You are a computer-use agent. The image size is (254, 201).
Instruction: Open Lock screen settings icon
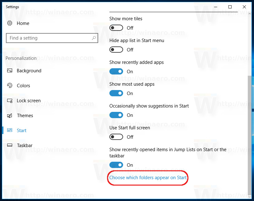[x=10, y=101]
